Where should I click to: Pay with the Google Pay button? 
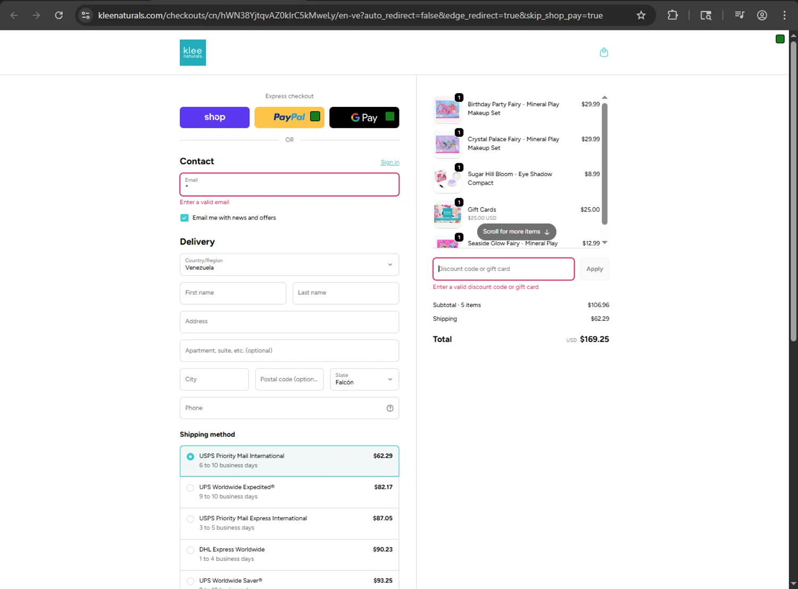click(x=364, y=118)
